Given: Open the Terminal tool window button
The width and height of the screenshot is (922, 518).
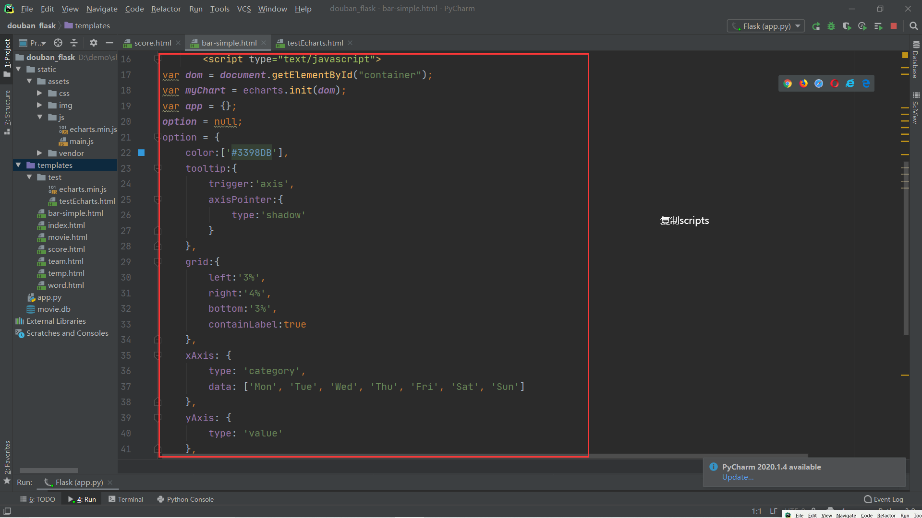Looking at the screenshot, I should 126,499.
